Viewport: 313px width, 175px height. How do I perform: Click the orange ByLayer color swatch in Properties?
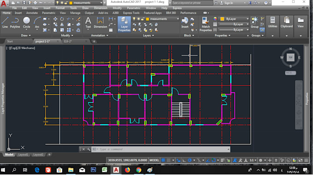[x=222, y=19]
